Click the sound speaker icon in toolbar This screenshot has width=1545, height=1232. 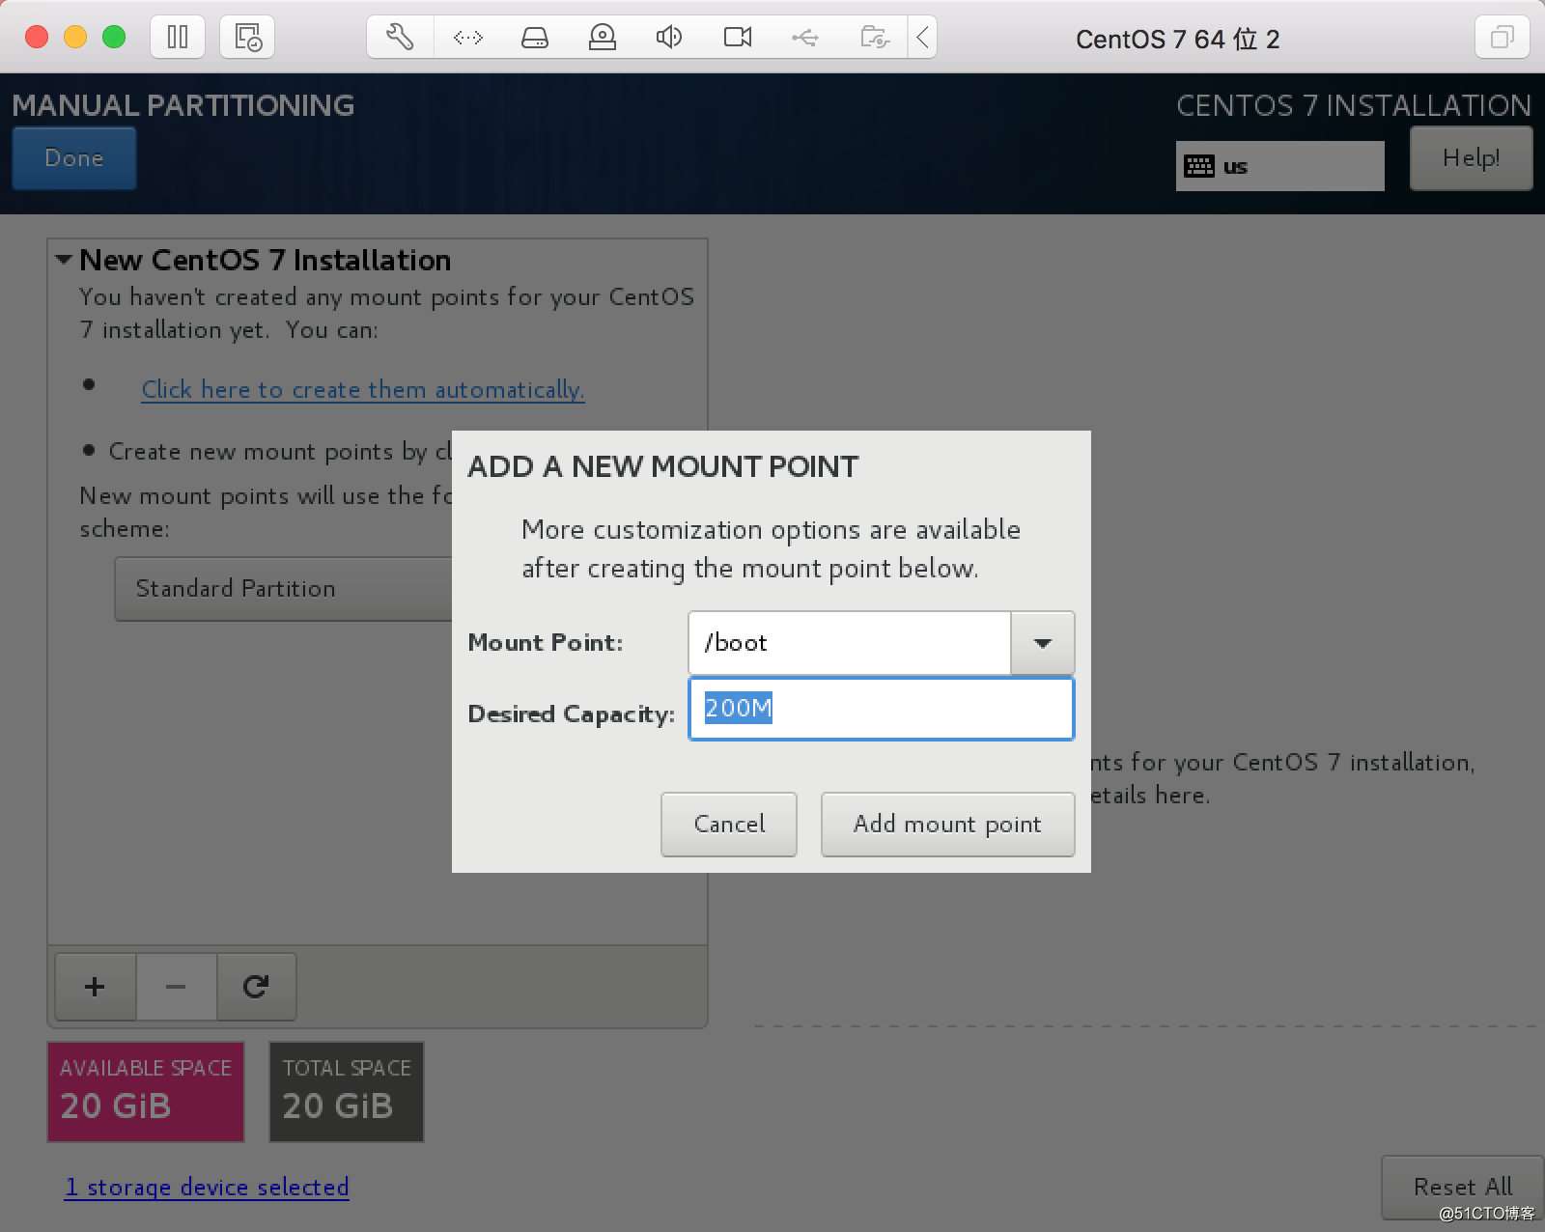tap(669, 38)
